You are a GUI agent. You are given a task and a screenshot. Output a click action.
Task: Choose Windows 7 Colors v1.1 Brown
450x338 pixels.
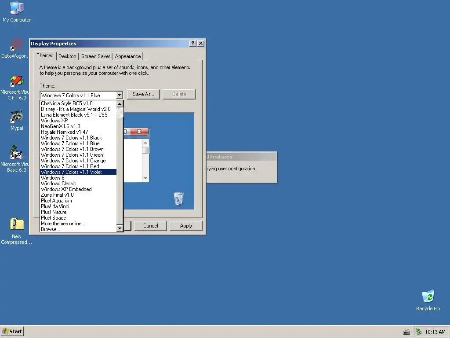[x=78, y=149]
